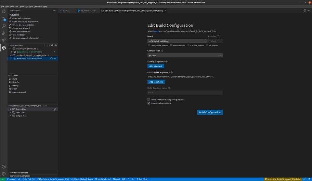Click build-all icon in Applications header
312x181 pixels.
coord(52,45)
